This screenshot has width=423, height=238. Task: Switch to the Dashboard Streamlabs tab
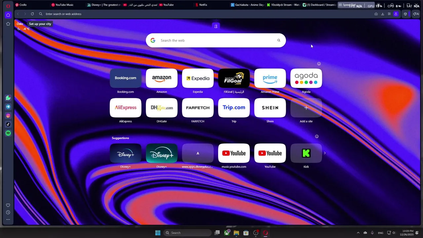pos(319,5)
